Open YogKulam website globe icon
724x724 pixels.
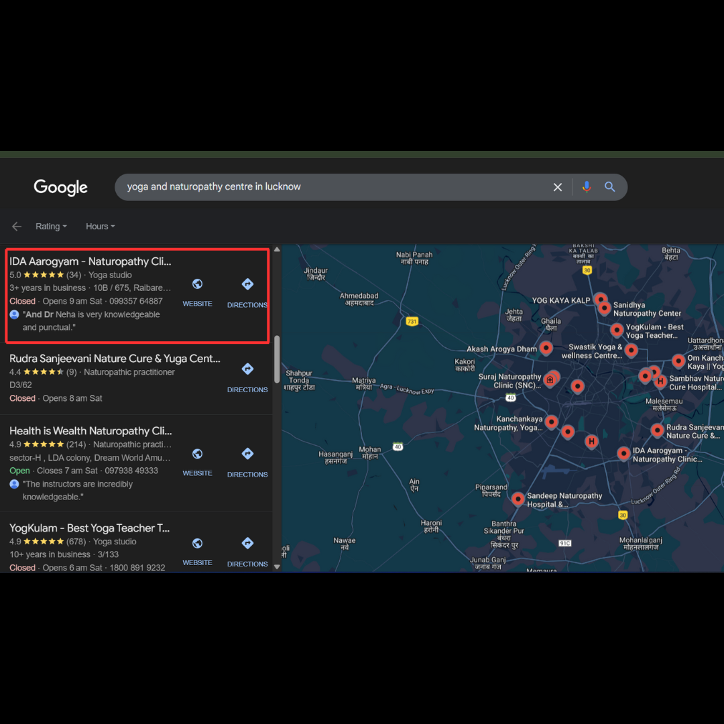[197, 544]
